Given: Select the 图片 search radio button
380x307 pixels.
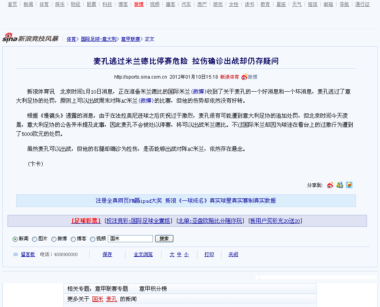Looking at the screenshot, I should pos(34,238).
